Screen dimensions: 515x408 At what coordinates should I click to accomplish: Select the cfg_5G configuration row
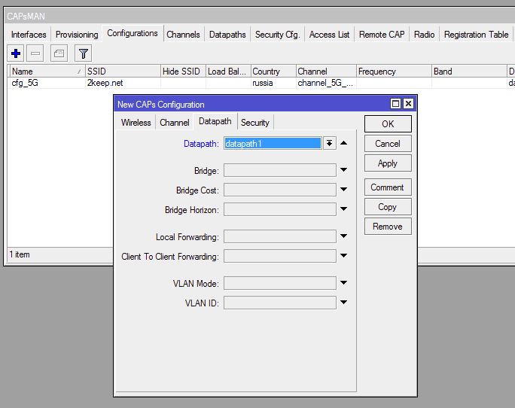coord(45,84)
